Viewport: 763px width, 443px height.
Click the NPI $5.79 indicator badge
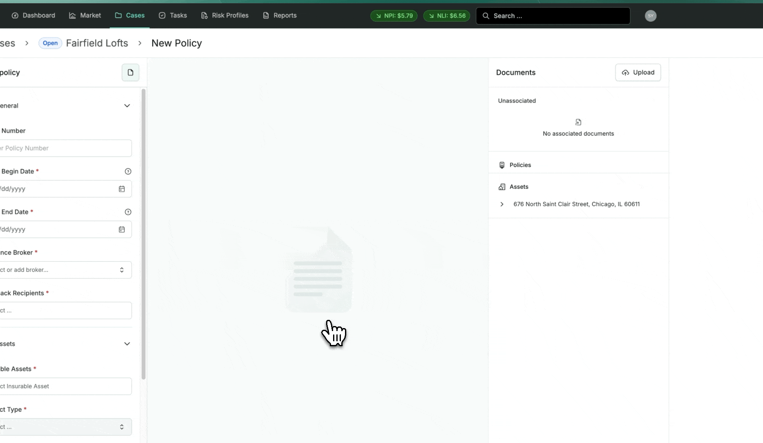pos(394,16)
